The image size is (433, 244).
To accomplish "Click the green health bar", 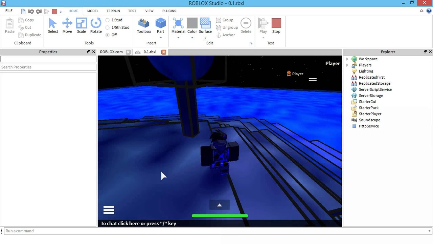I will (220, 216).
